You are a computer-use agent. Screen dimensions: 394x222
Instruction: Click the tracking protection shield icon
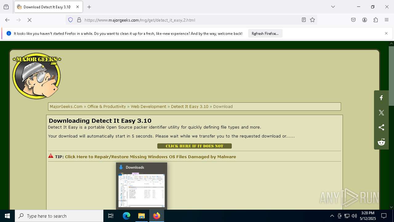tap(70, 20)
